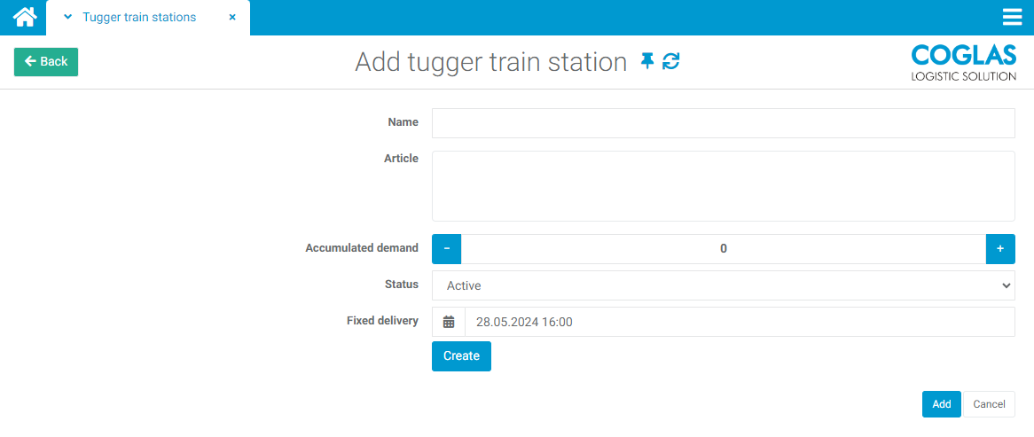Switch to the Tugger train stations tab
Viewport: 1034px width, 437px height.
click(139, 17)
